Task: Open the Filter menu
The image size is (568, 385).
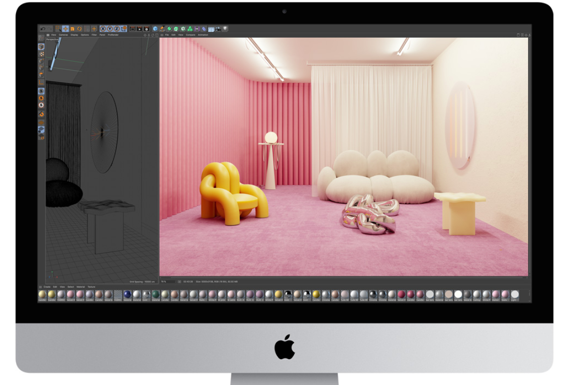Action: 94,35
